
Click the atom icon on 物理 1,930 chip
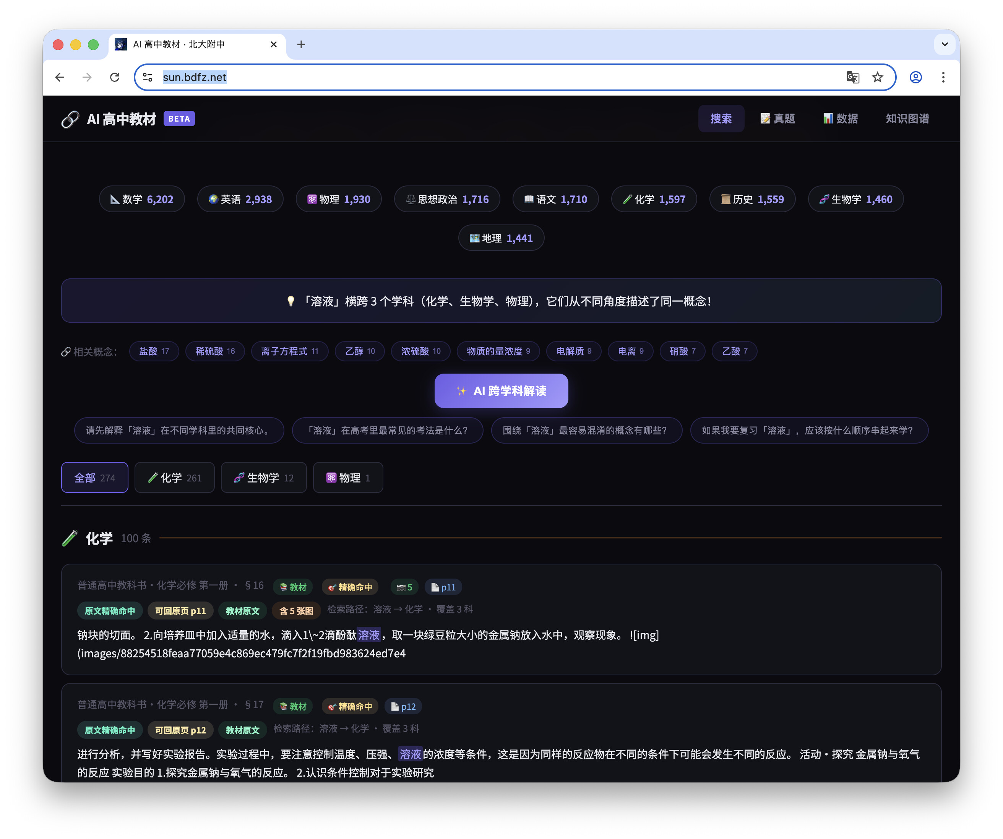pos(313,199)
